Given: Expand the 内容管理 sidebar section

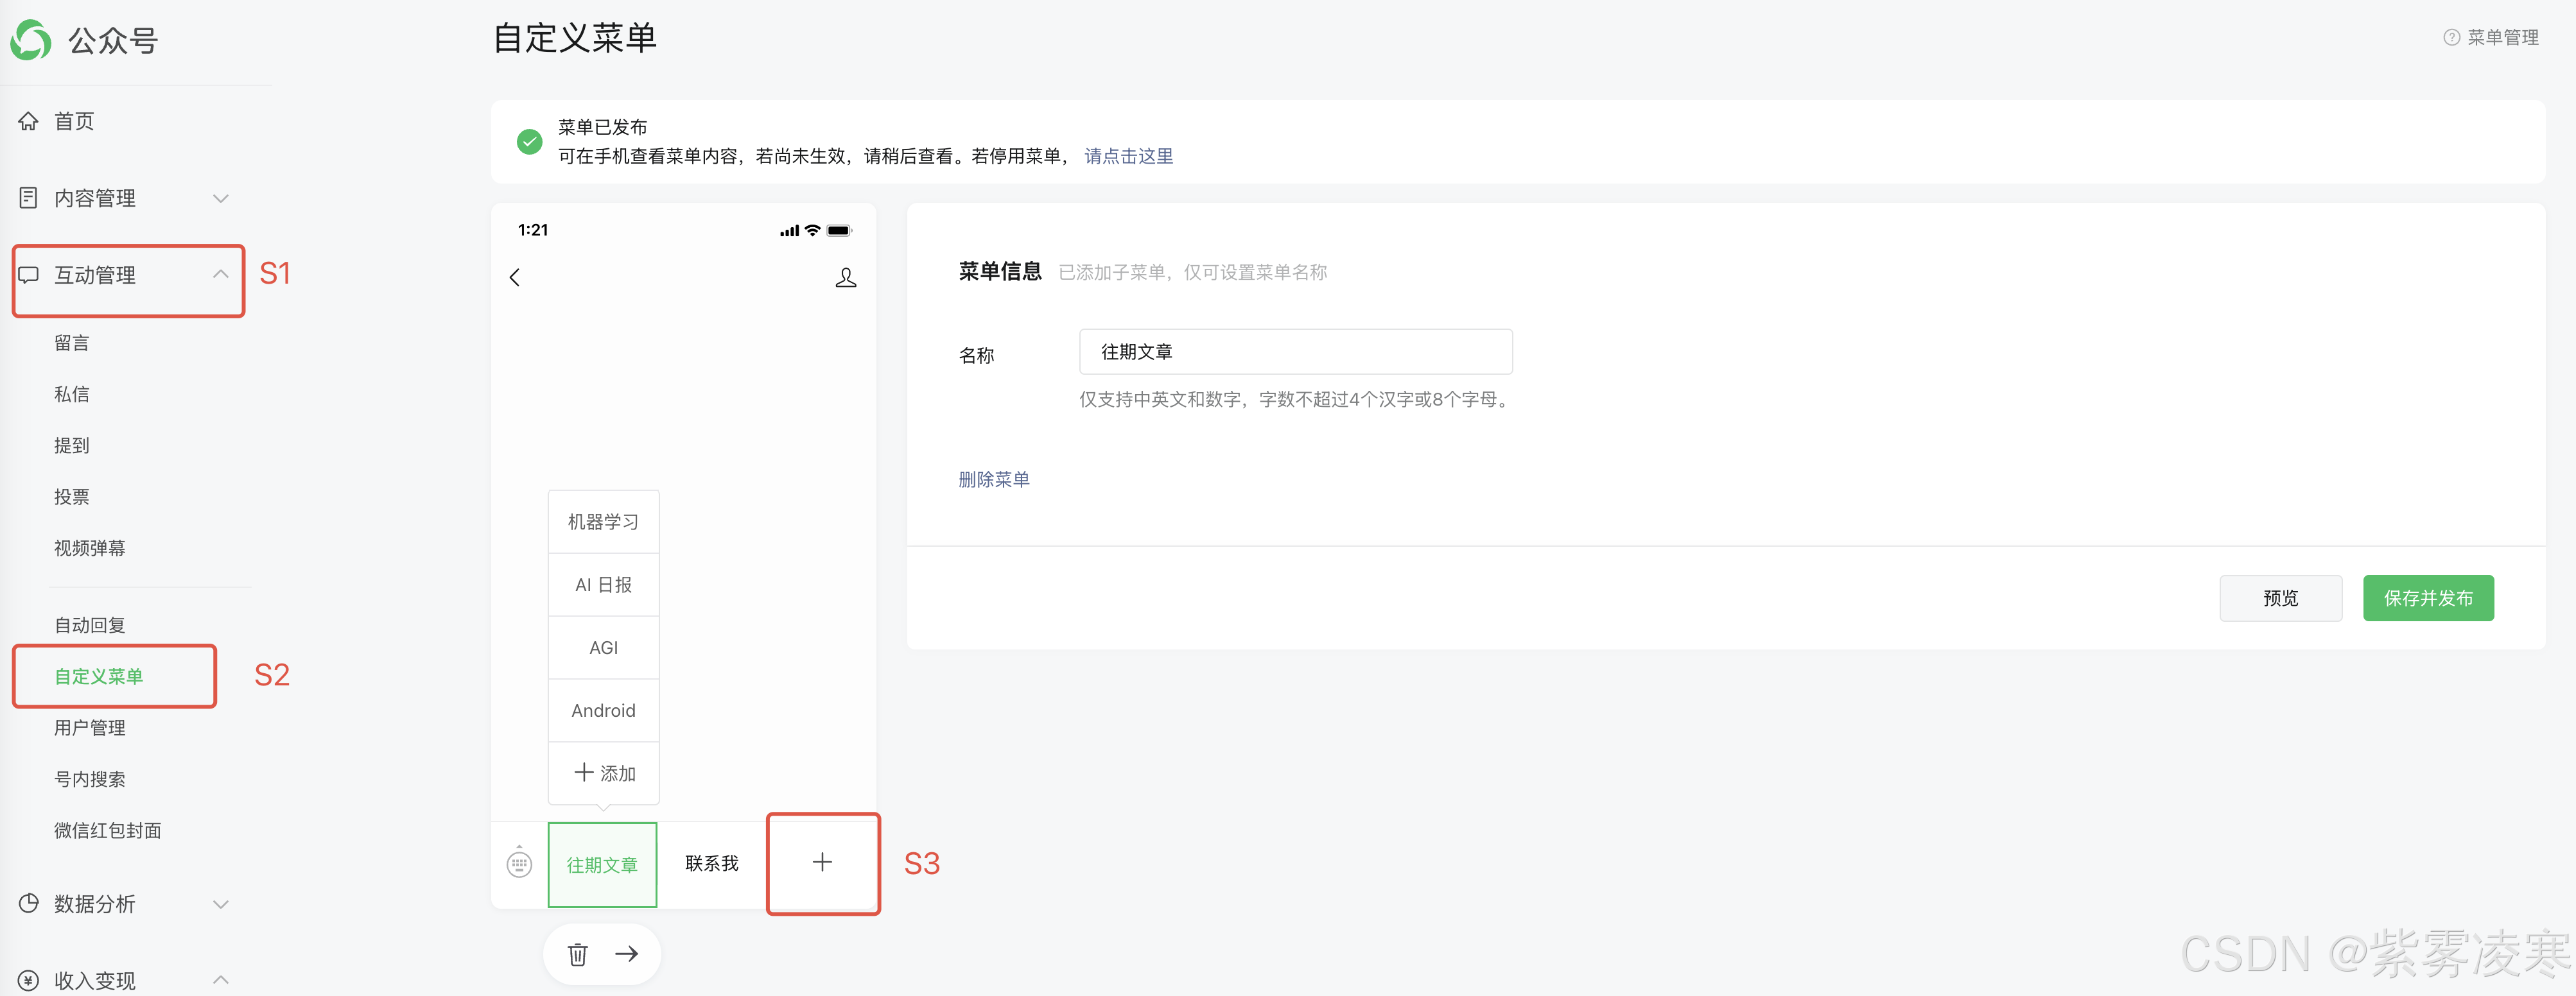Looking at the screenshot, I should tap(220, 198).
